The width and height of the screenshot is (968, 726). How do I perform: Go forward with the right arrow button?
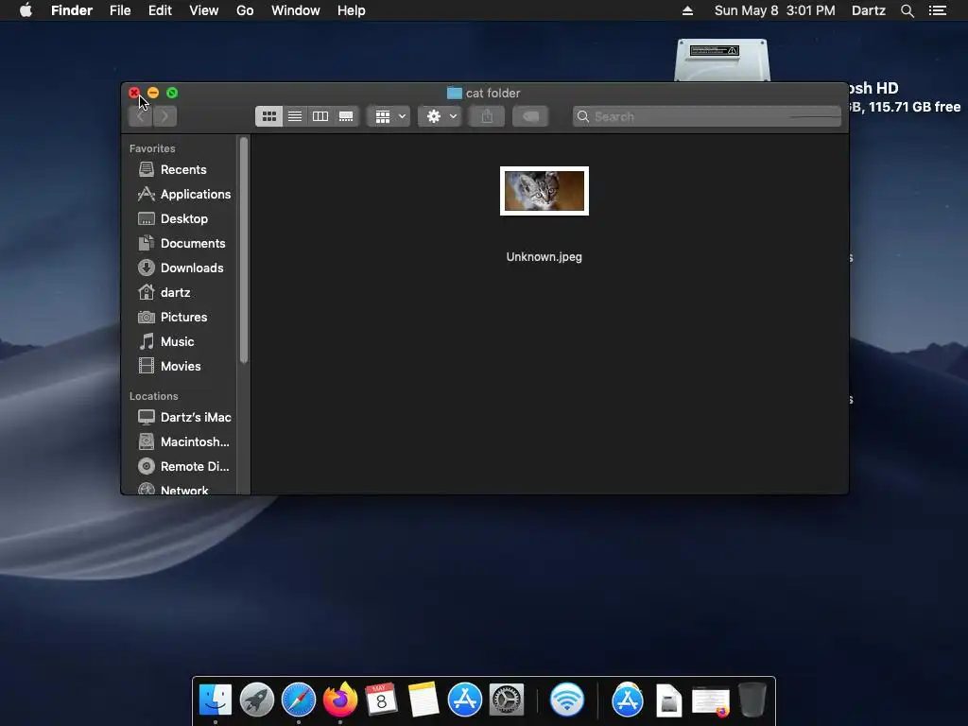tap(164, 116)
